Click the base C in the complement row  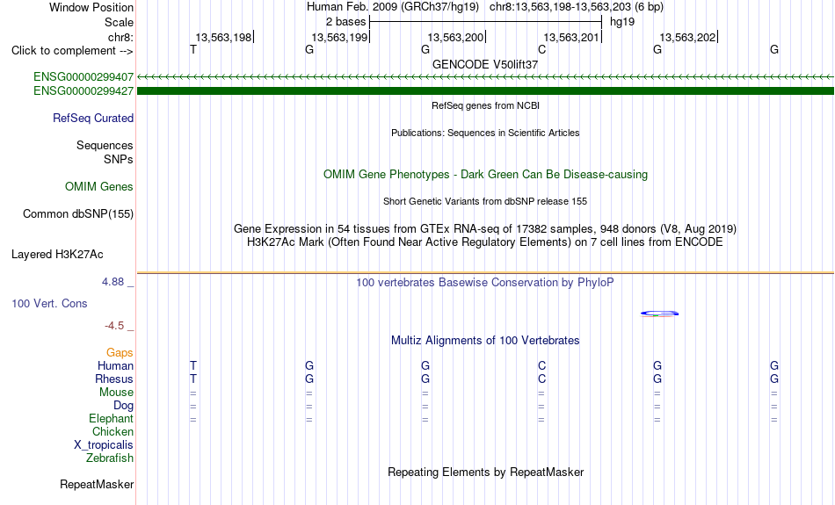541,49
